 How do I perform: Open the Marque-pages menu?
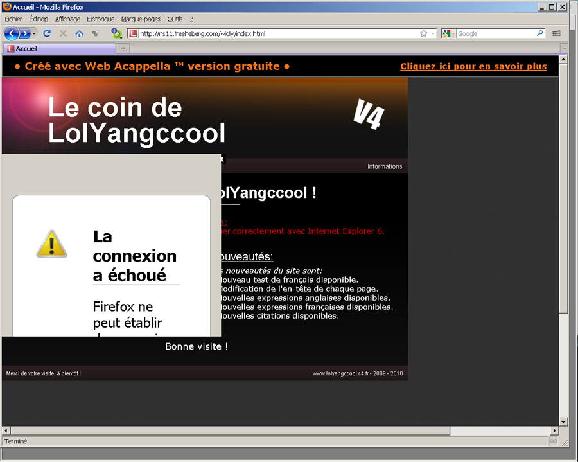click(x=141, y=19)
